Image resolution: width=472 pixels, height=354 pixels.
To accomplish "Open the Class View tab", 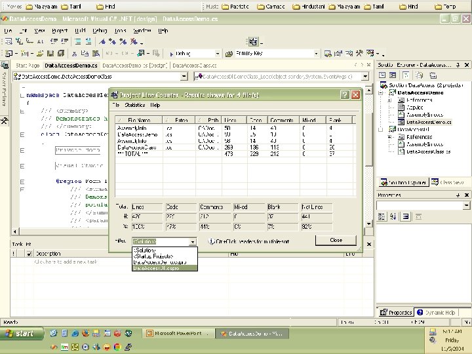I will [x=448, y=182].
